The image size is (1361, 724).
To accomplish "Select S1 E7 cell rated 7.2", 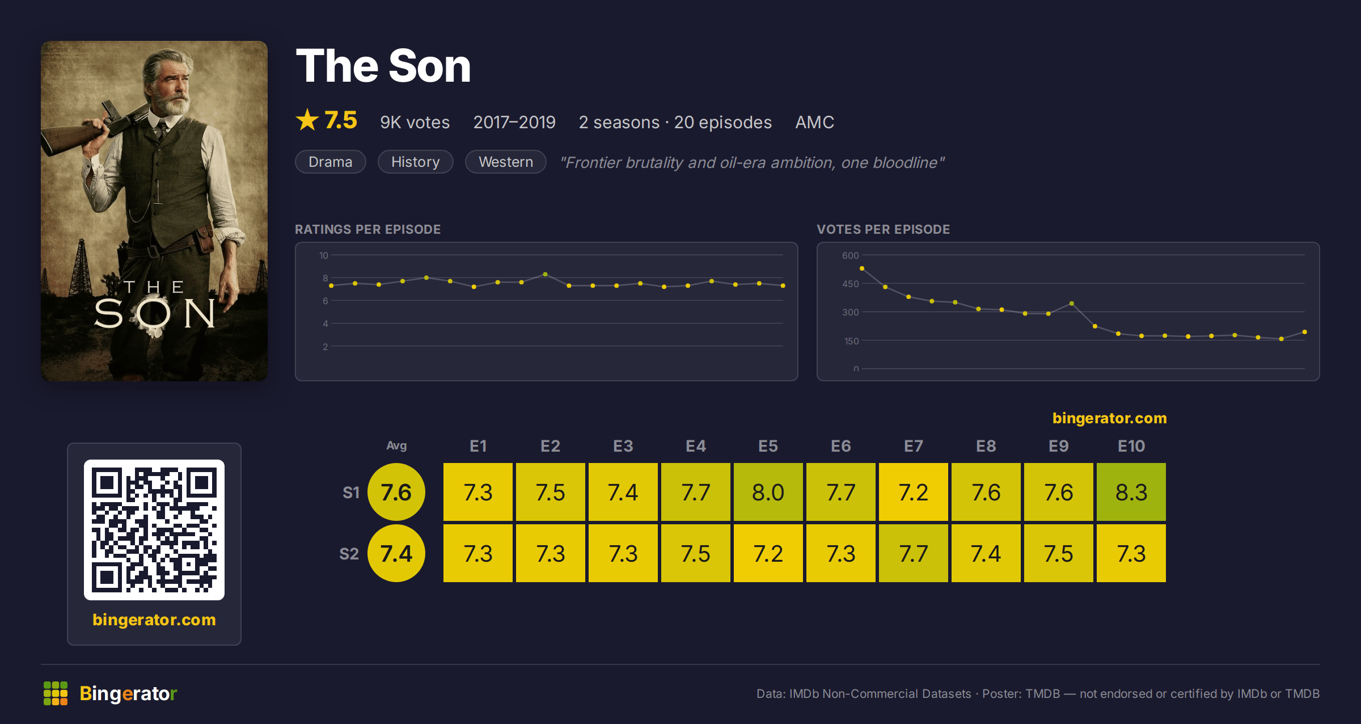I will click(914, 492).
